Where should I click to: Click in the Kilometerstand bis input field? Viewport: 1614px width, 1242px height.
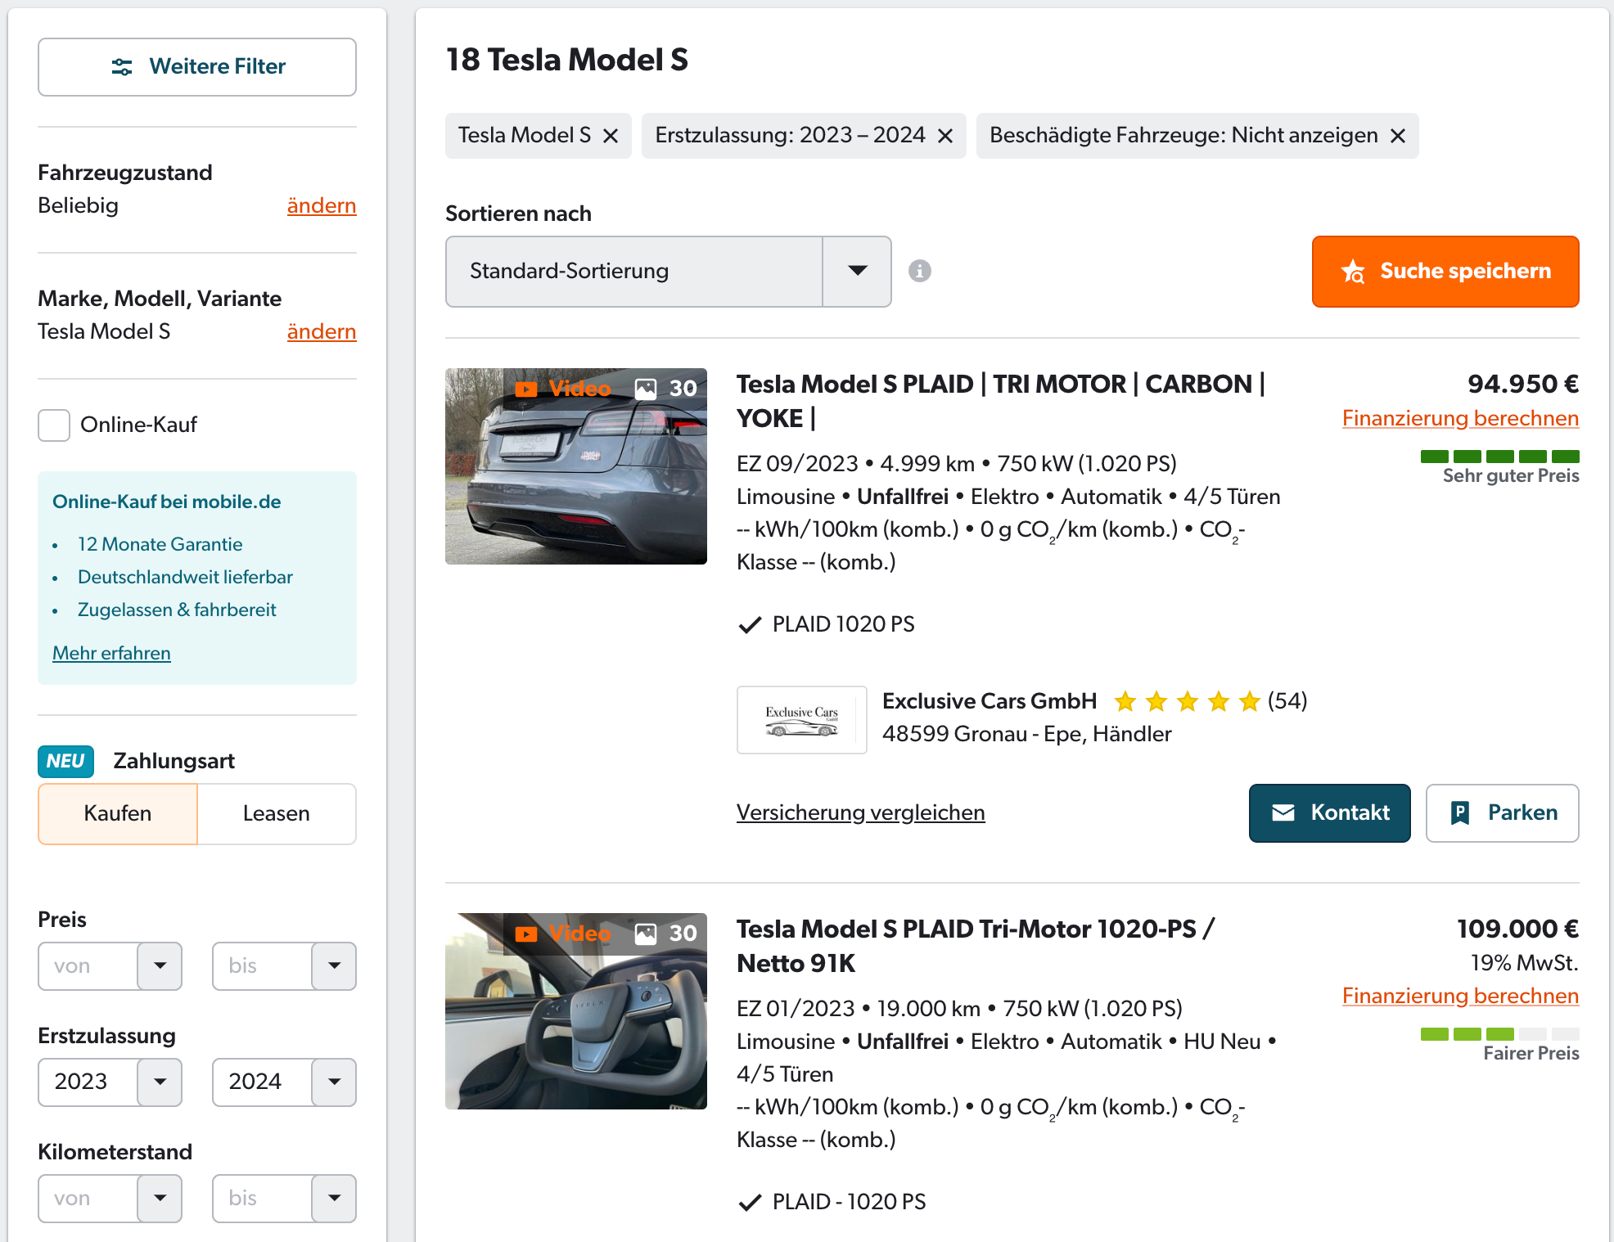263,1199
